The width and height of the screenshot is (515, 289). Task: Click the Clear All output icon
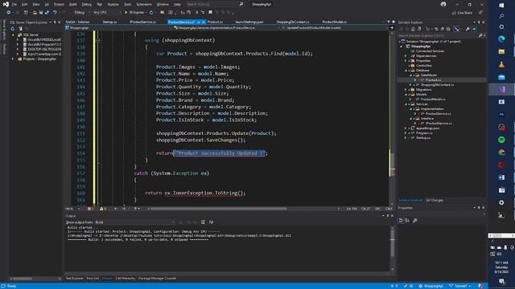coord(203,222)
